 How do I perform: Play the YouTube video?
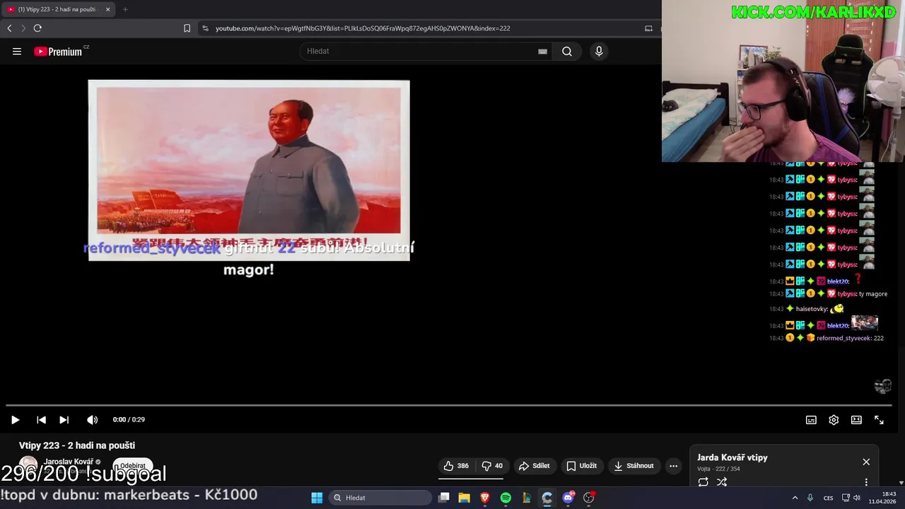click(15, 420)
